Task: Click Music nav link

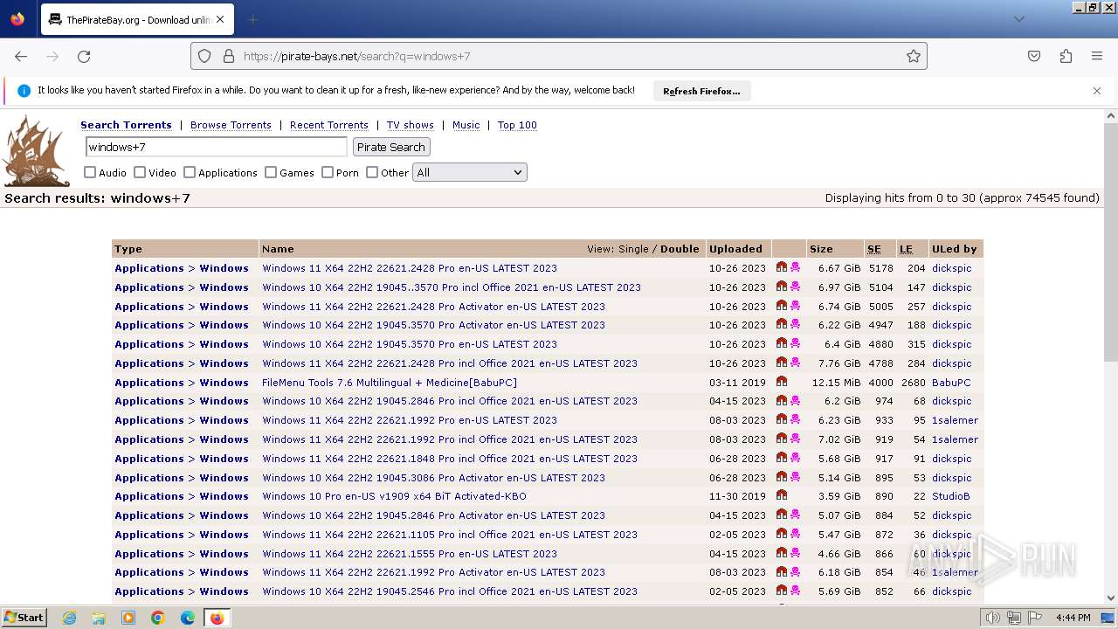Action: [466, 125]
